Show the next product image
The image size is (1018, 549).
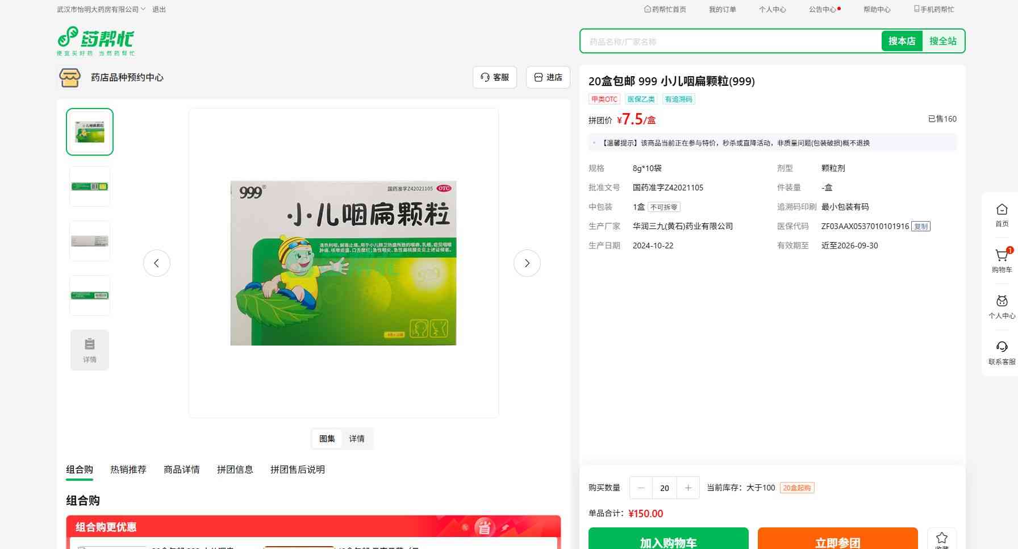[527, 263]
